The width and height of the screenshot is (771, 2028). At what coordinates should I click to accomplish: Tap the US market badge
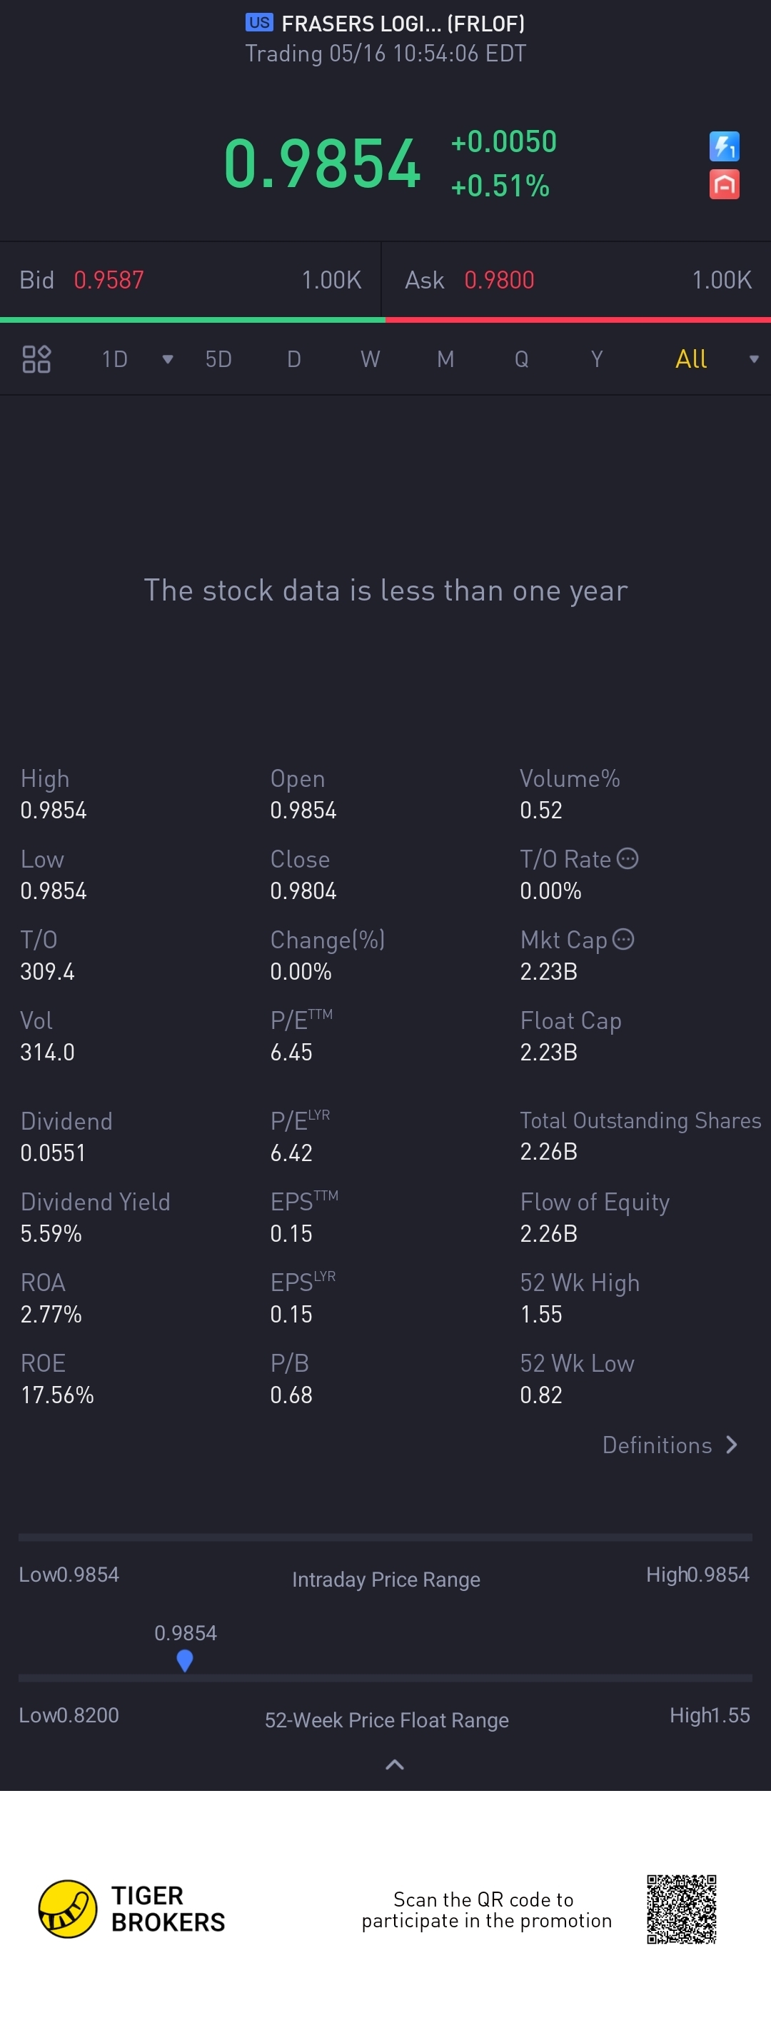[259, 23]
